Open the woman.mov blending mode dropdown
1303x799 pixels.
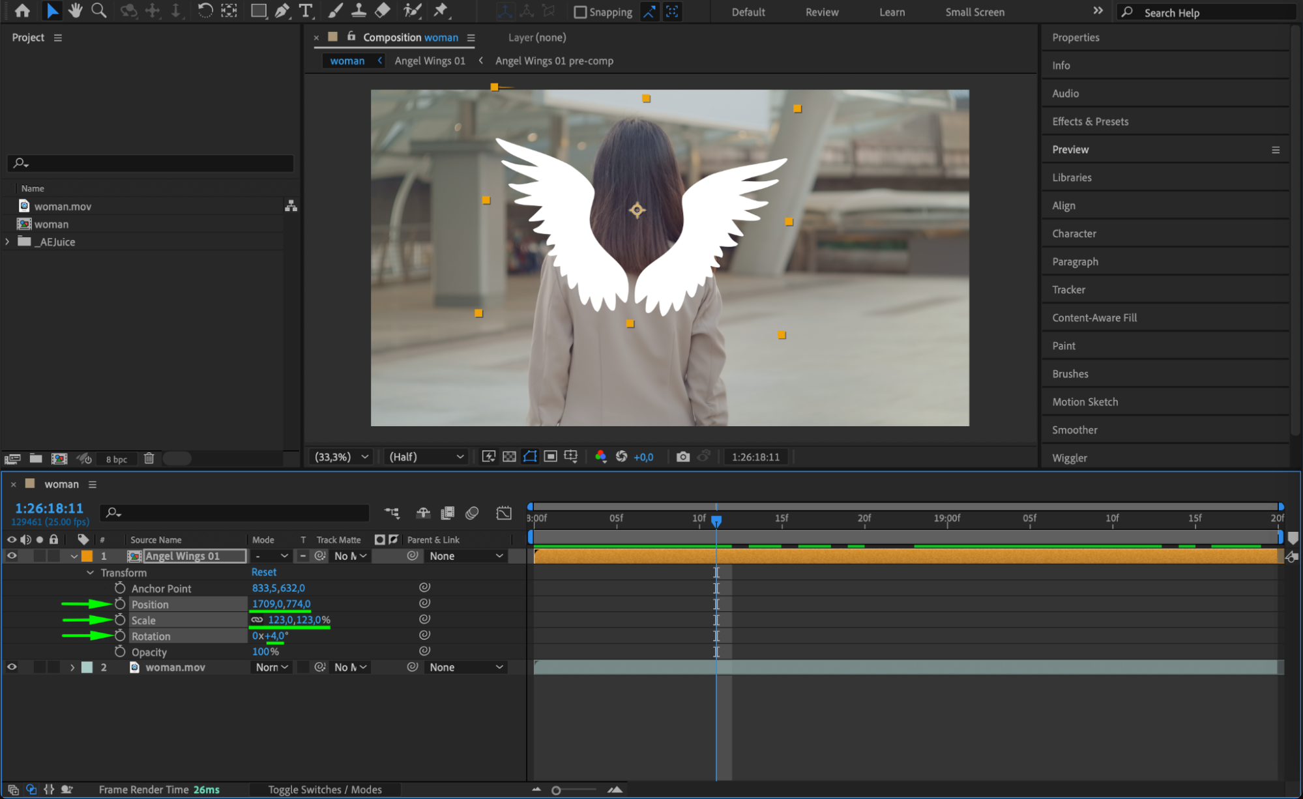click(271, 667)
